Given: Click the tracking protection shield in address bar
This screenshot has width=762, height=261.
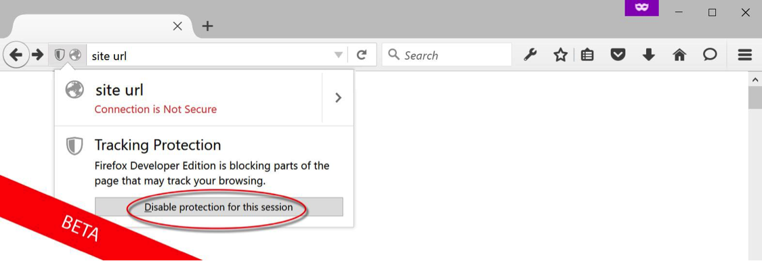Looking at the screenshot, I should pyautogui.click(x=60, y=55).
